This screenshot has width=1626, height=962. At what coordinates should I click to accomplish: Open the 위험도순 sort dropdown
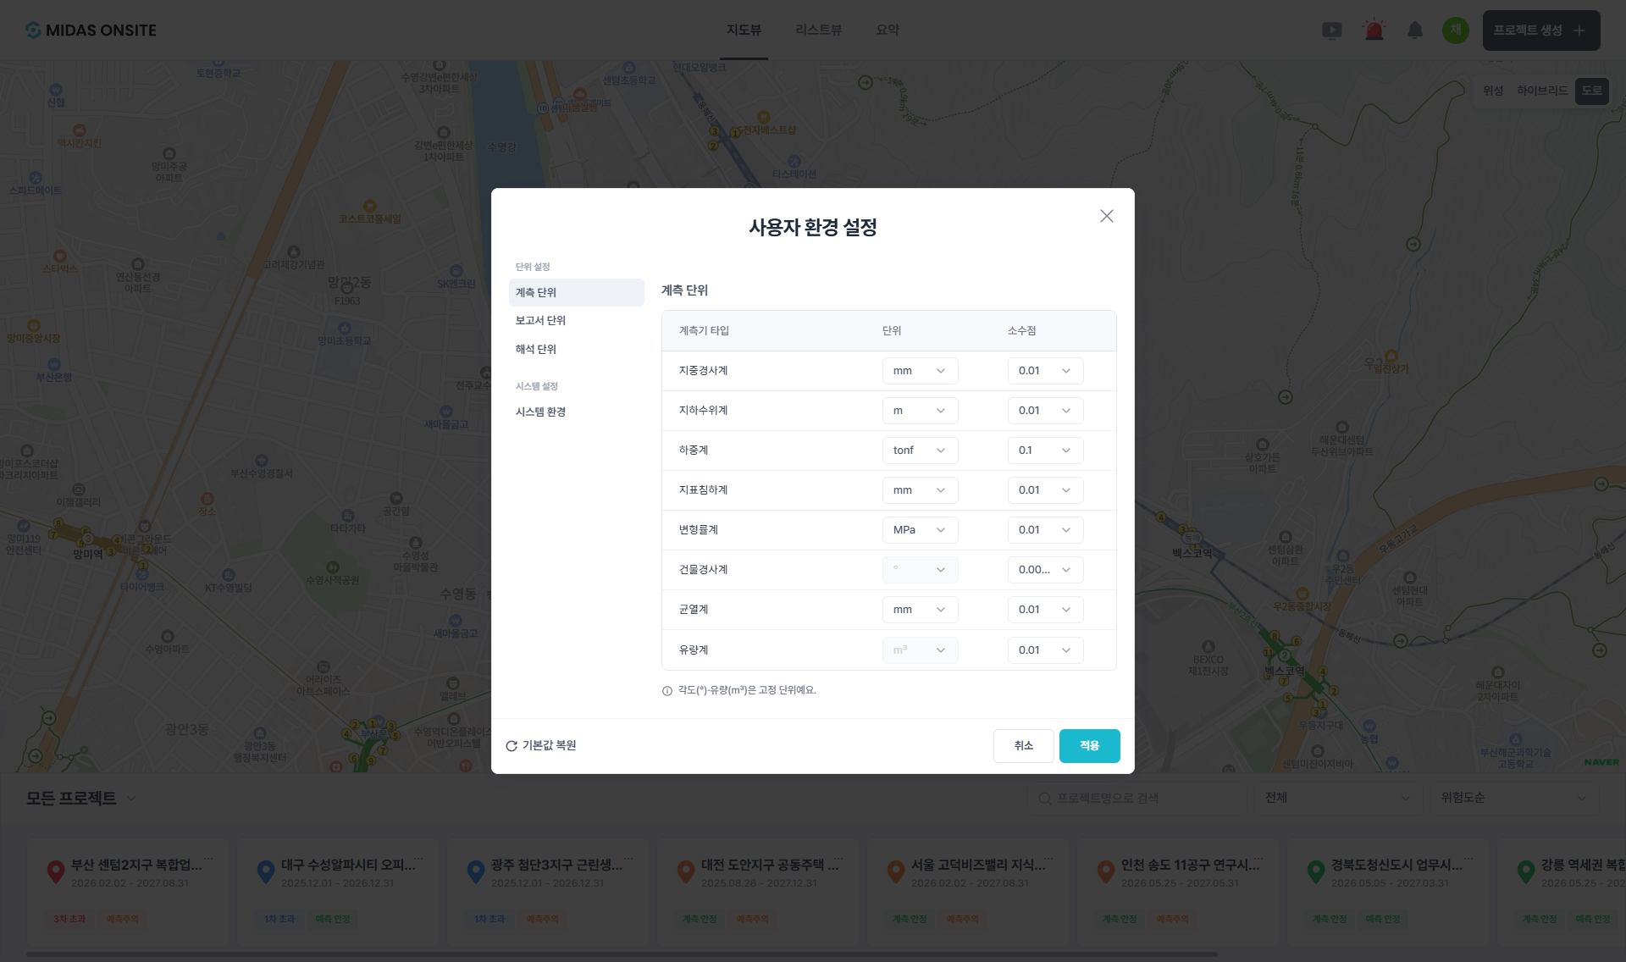pyautogui.click(x=1513, y=799)
